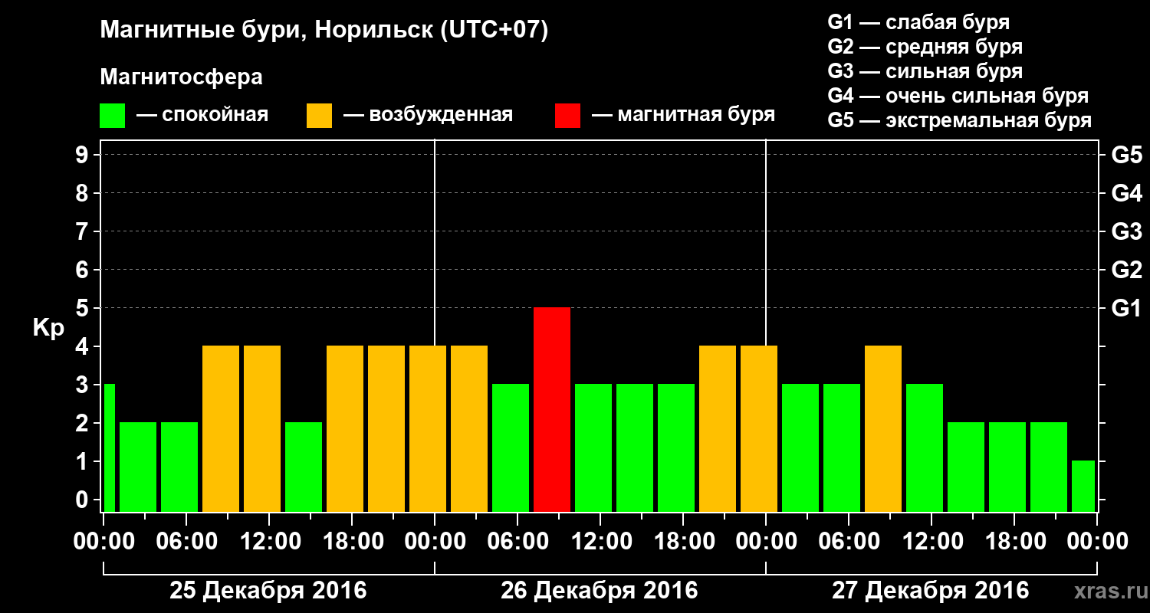This screenshot has width=1150, height=613.
Task: Click the green Kp 3 bar just before the red bar
Action: click(x=511, y=447)
